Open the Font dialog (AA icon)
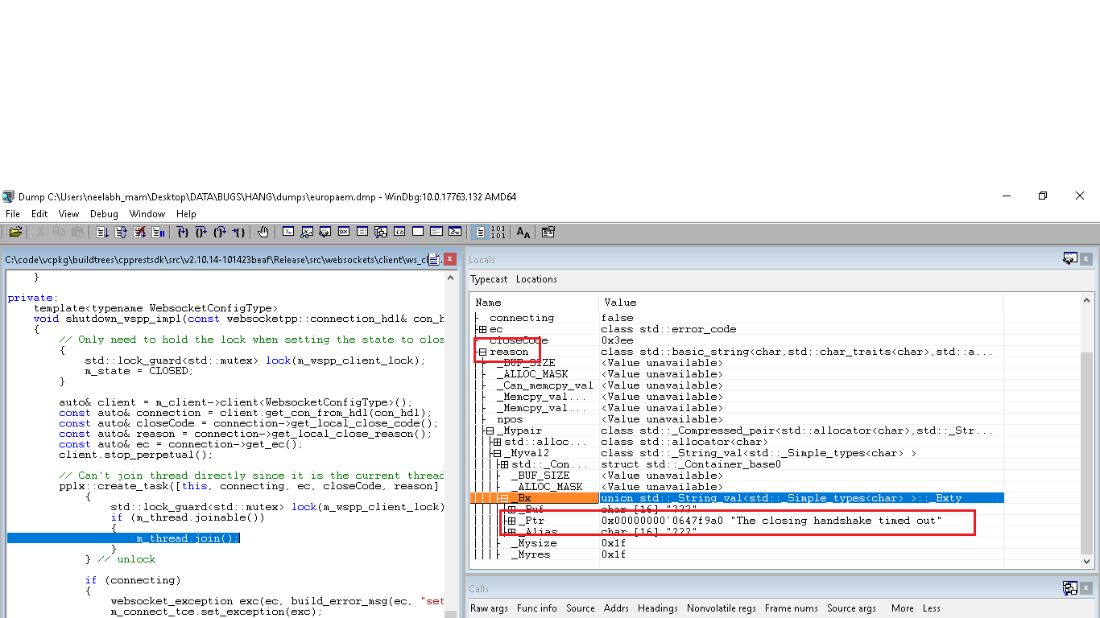This screenshot has height=618, width=1100. 523,233
